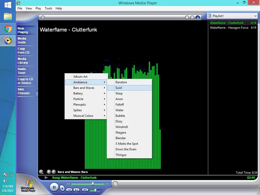Select the next visualization arrow
Screen dimensions: 260x195
(x=54, y=172)
